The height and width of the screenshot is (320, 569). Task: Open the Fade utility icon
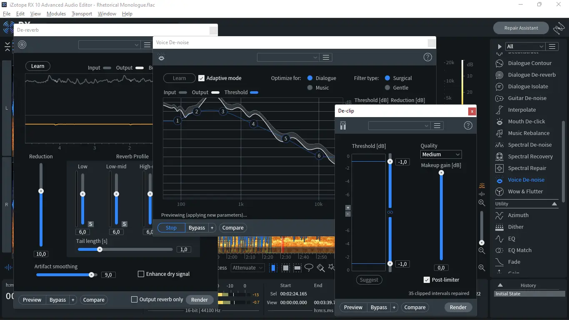coord(499,262)
